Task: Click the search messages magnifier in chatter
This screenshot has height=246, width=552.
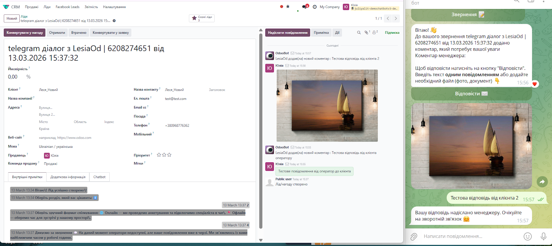Action: (x=359, y=32)
